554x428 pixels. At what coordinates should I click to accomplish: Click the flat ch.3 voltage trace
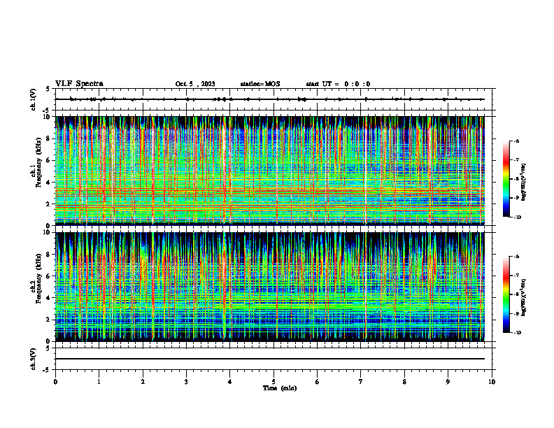click(x=270, y=359)
